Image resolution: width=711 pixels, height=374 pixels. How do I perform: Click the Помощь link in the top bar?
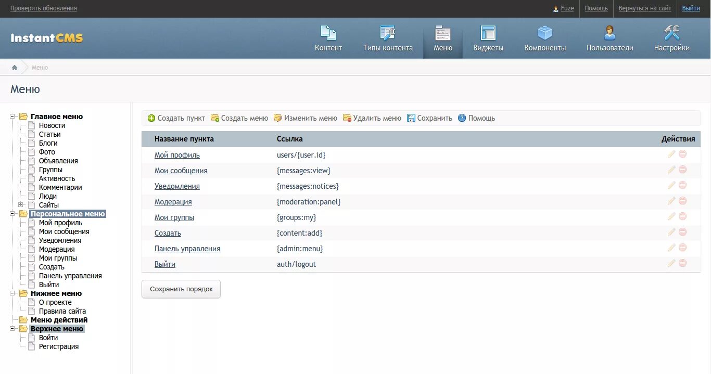[x=596, y=8]
